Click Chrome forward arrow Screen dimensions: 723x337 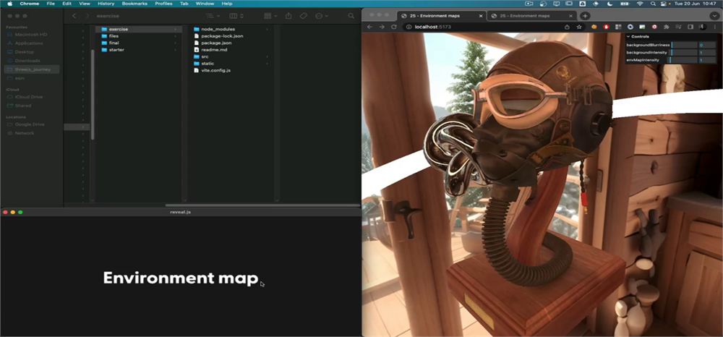(382, 27)
